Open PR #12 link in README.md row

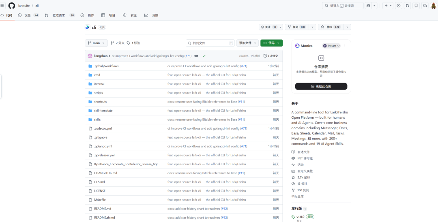click(x=224, y=208)
